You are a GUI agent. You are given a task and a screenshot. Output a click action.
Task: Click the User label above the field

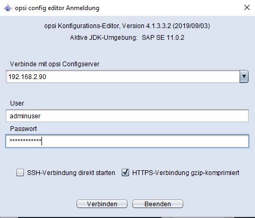(x=17, y=103)
